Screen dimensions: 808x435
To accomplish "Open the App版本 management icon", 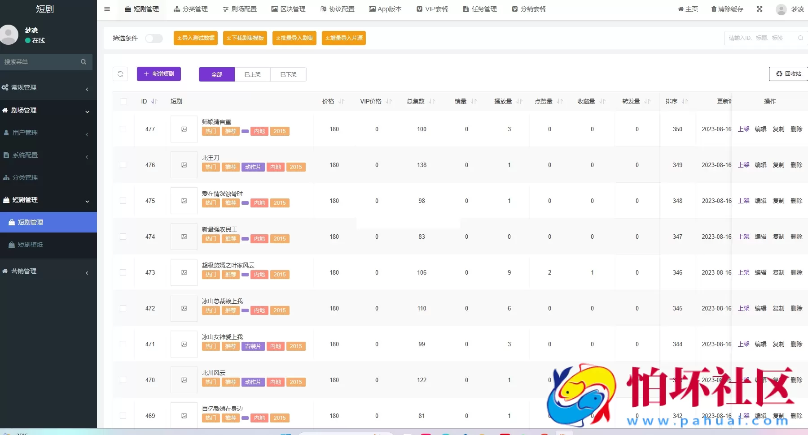I will point(372,9).
